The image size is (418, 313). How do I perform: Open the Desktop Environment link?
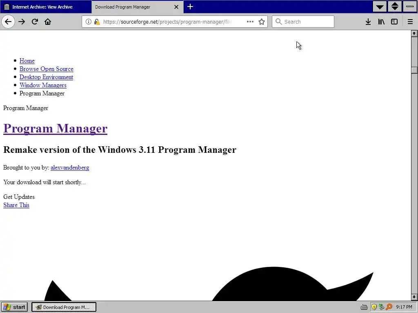click(x=46, y=77)
